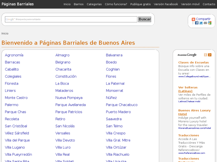Click the Compartir link

203,19
